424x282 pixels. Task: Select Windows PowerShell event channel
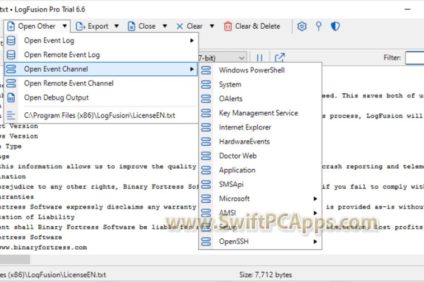click(x=251, y=70)
